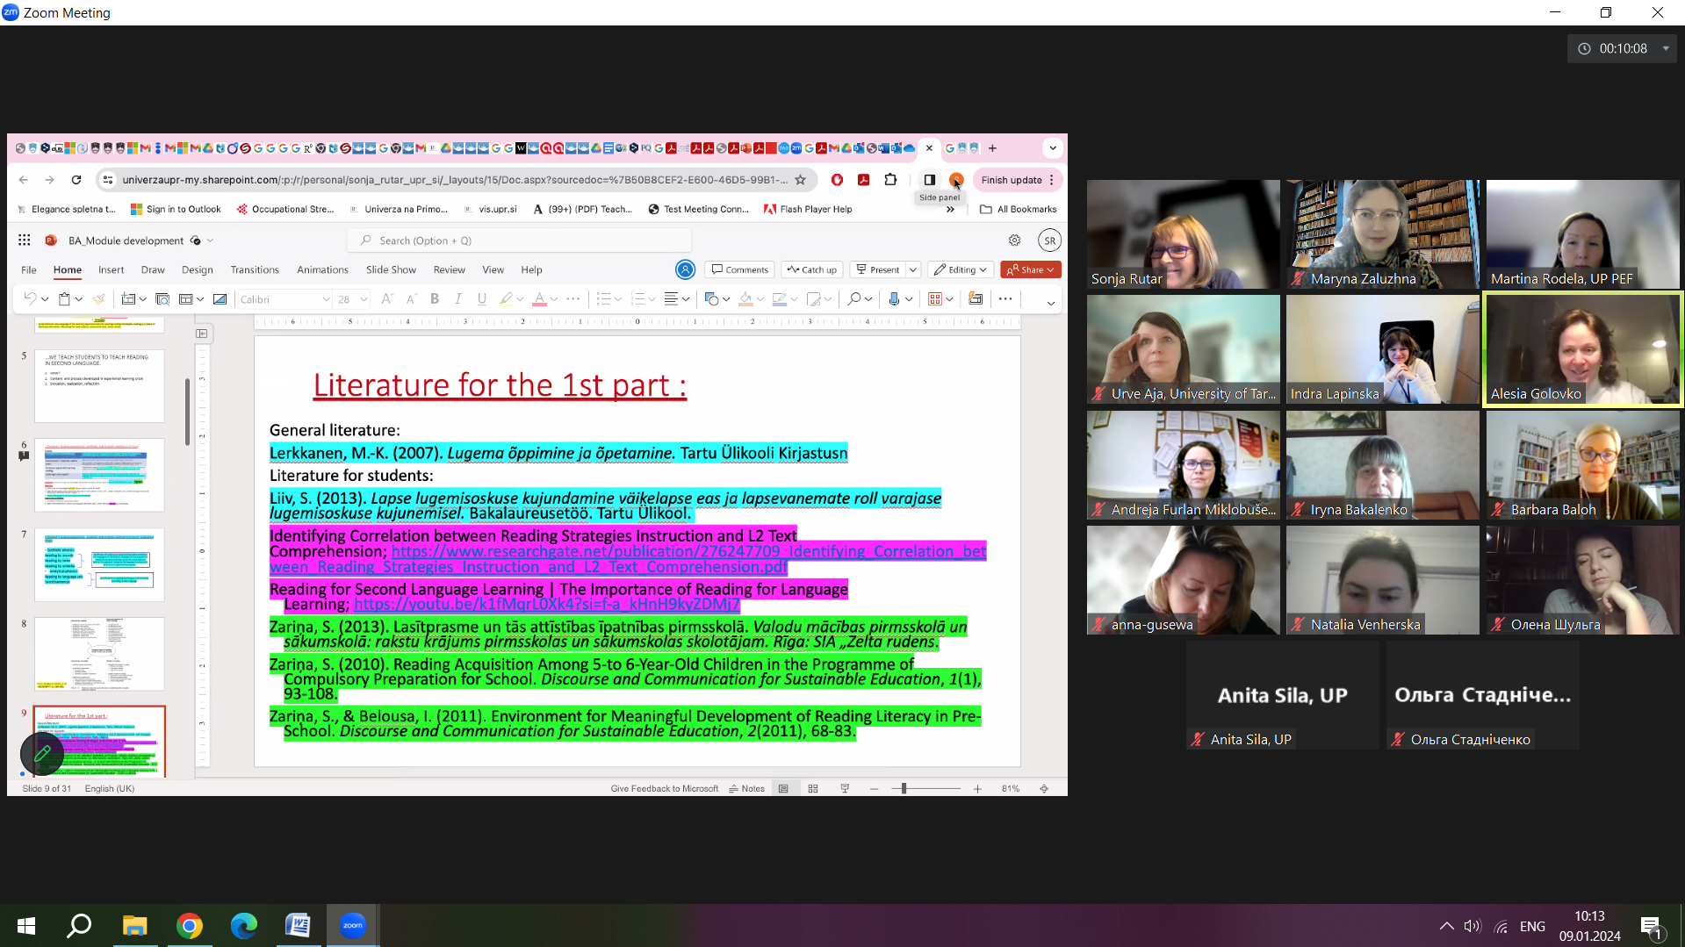Toggle the Notes pane
The image size is (1685, 947).
pos(746,789)
